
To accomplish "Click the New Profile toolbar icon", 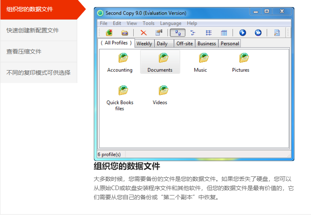I will point(109,33).
